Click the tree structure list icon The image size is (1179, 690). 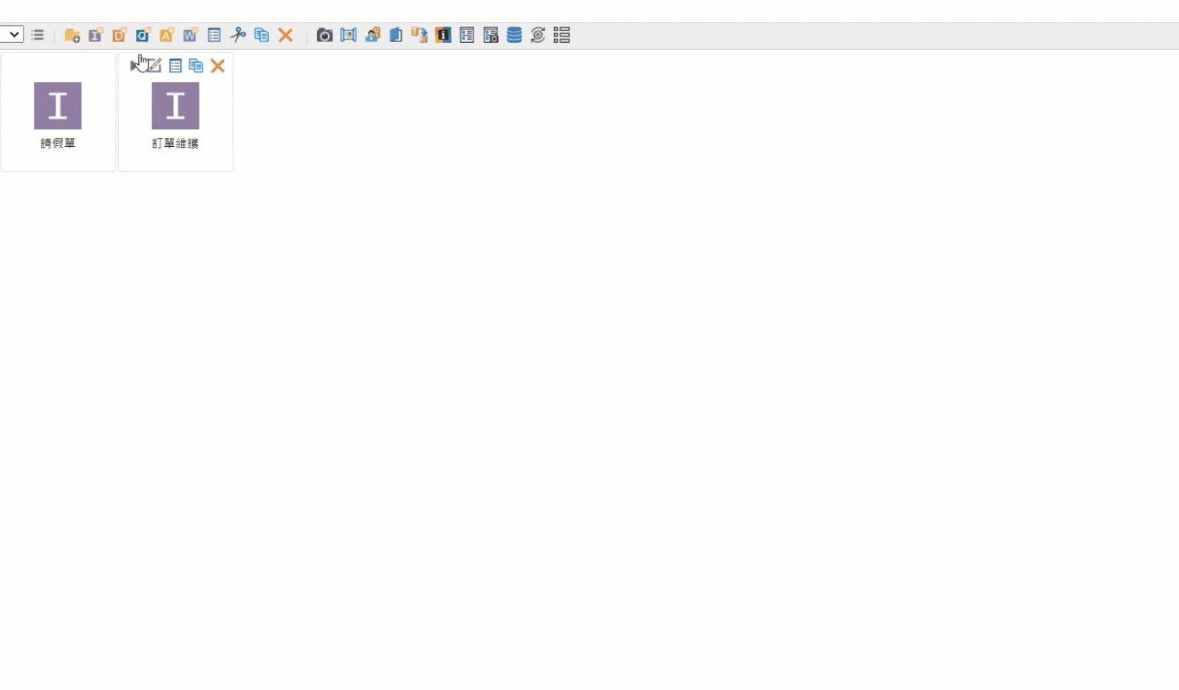(x=561, y=35)
